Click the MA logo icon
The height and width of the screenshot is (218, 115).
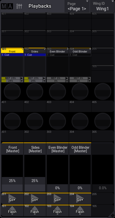(7, 6)
